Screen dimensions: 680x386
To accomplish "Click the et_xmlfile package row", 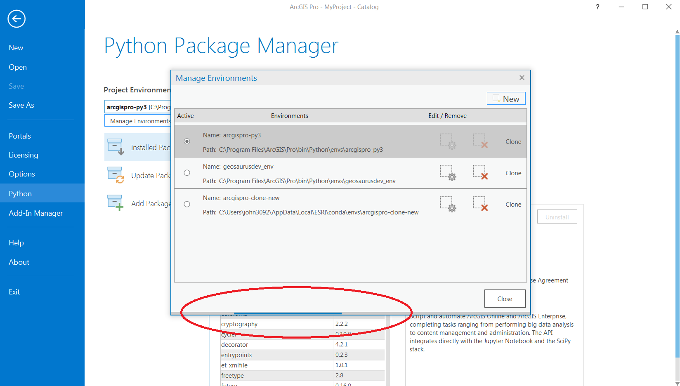I will coord(302,365).
